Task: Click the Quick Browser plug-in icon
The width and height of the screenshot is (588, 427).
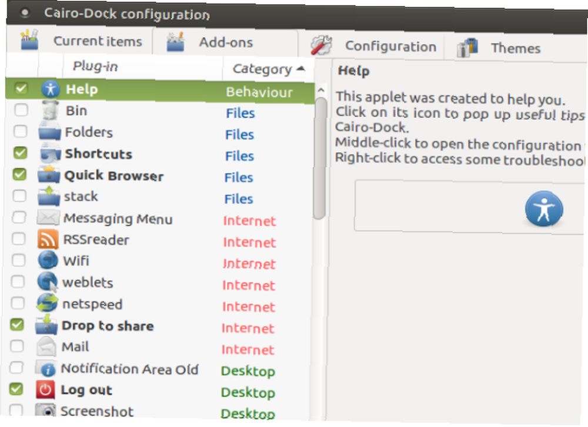Action: [49, 174]
